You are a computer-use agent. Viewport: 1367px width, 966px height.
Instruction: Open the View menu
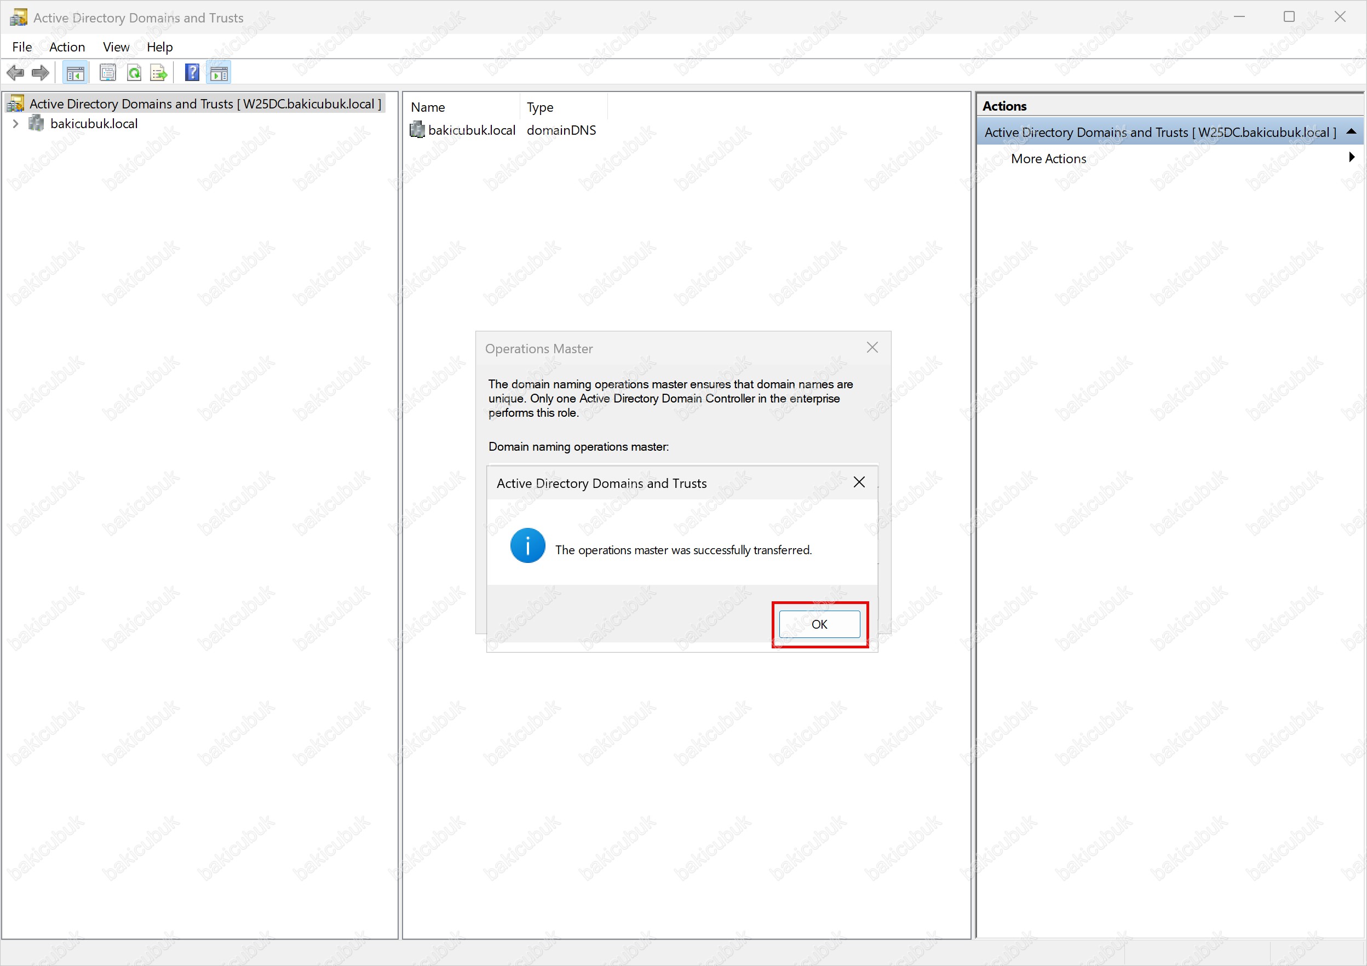tap(116, 47)
